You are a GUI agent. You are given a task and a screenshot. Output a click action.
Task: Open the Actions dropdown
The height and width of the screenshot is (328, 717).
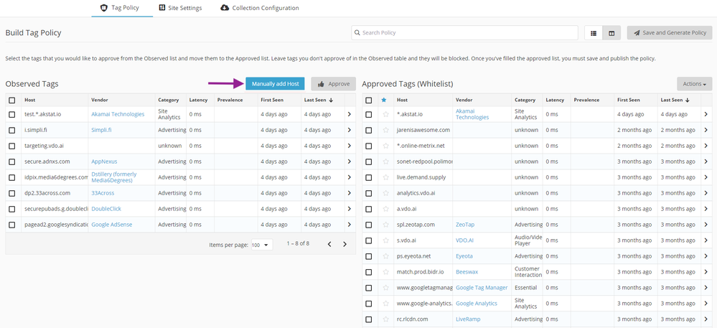pos(695,84)
